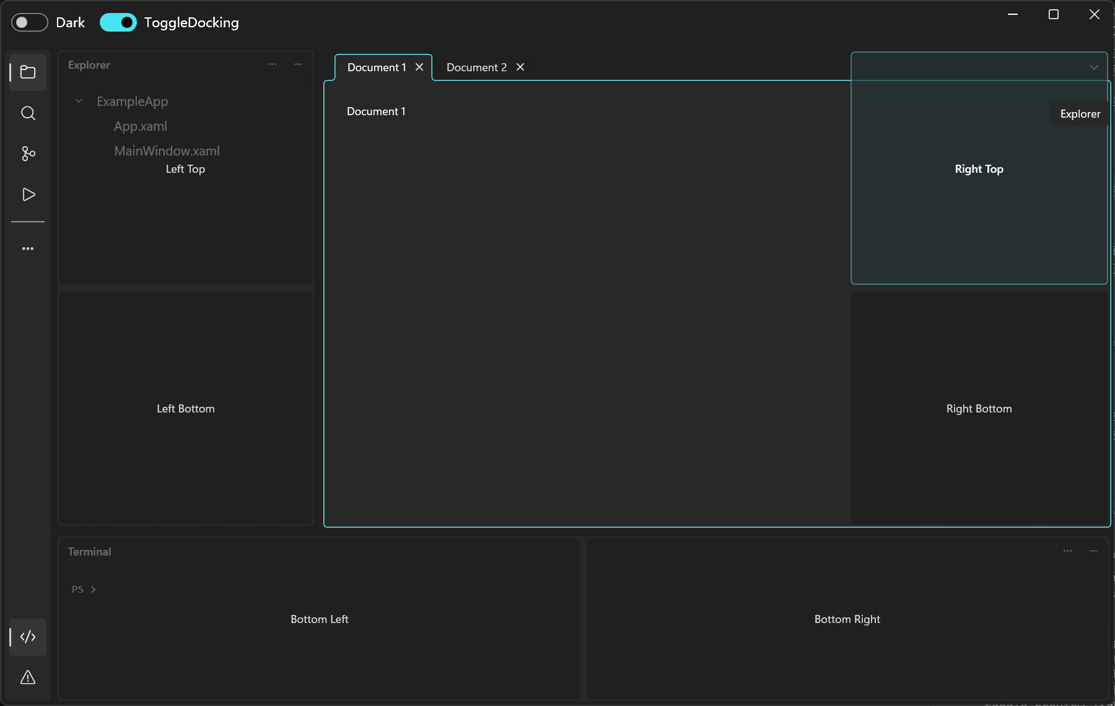
Task: Click Document 1 content text
Action: tap(376, 111)
